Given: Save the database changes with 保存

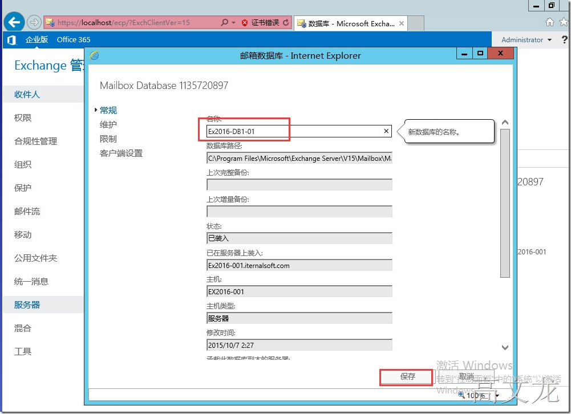Looking at the screenshot, I should click(x=407, y=376).
